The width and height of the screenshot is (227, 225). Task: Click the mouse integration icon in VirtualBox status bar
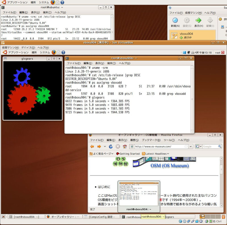pyautogui.click(x=207, y=221)
